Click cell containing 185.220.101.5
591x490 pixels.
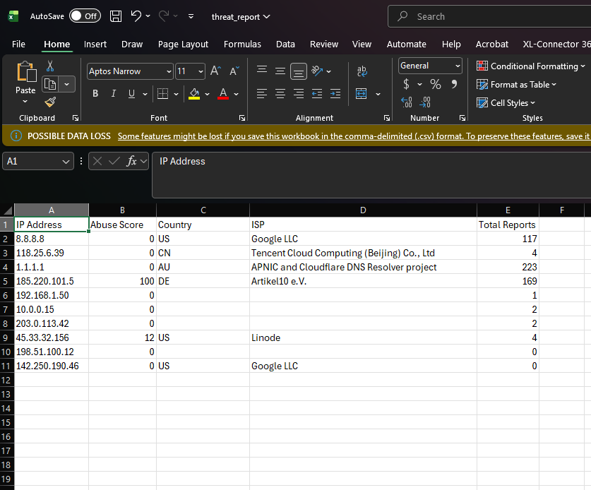pos(52,281)
